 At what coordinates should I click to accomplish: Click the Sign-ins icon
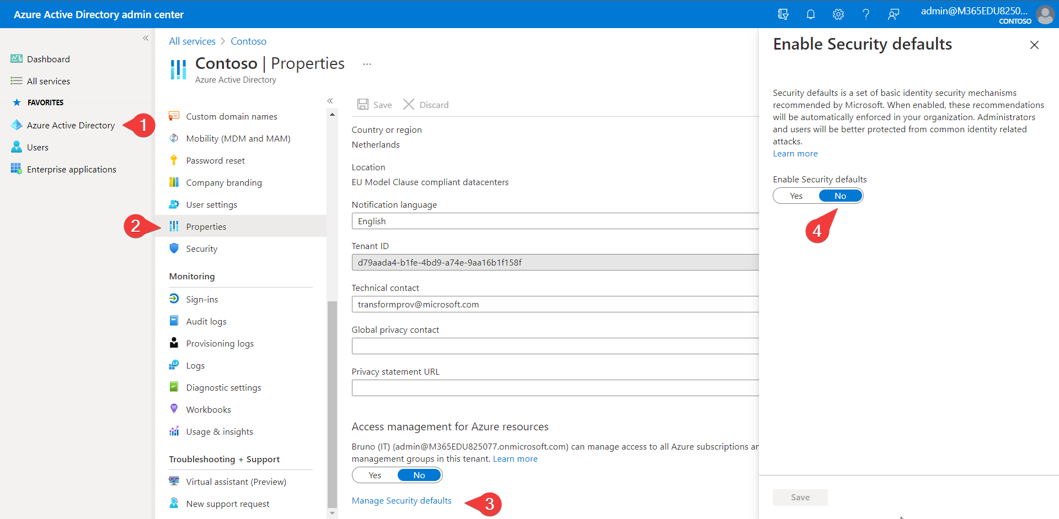[x=174, y=299]
